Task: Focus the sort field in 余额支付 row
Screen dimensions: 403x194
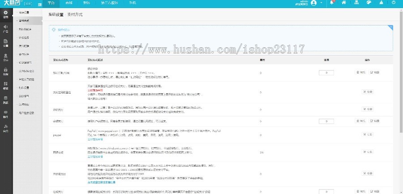Action: (x=326, y=121)
